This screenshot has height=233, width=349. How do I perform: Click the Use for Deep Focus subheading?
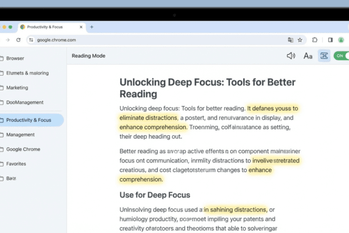(x=155, y=195)
